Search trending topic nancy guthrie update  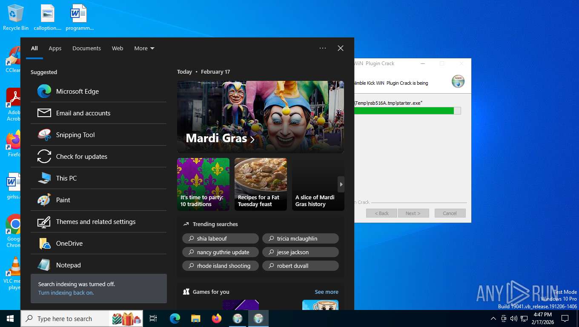coord(221,252)
